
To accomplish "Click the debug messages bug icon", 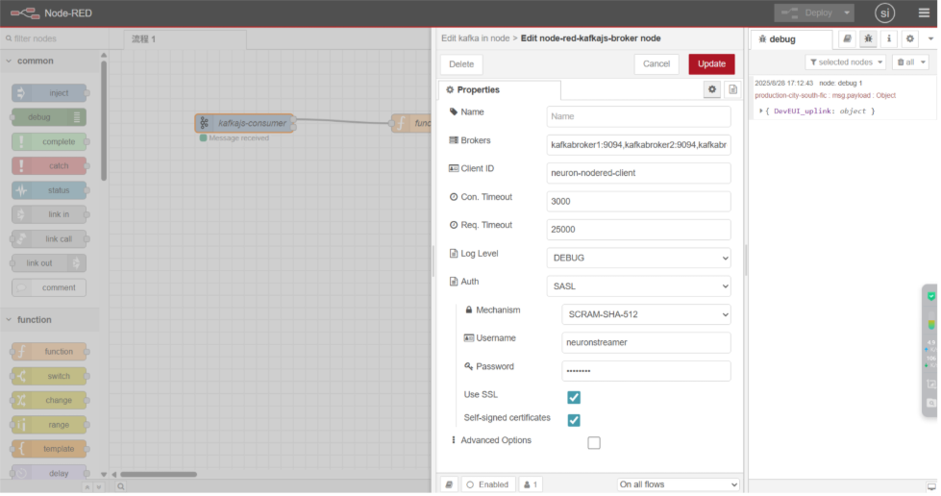I will tap(868, 39).
